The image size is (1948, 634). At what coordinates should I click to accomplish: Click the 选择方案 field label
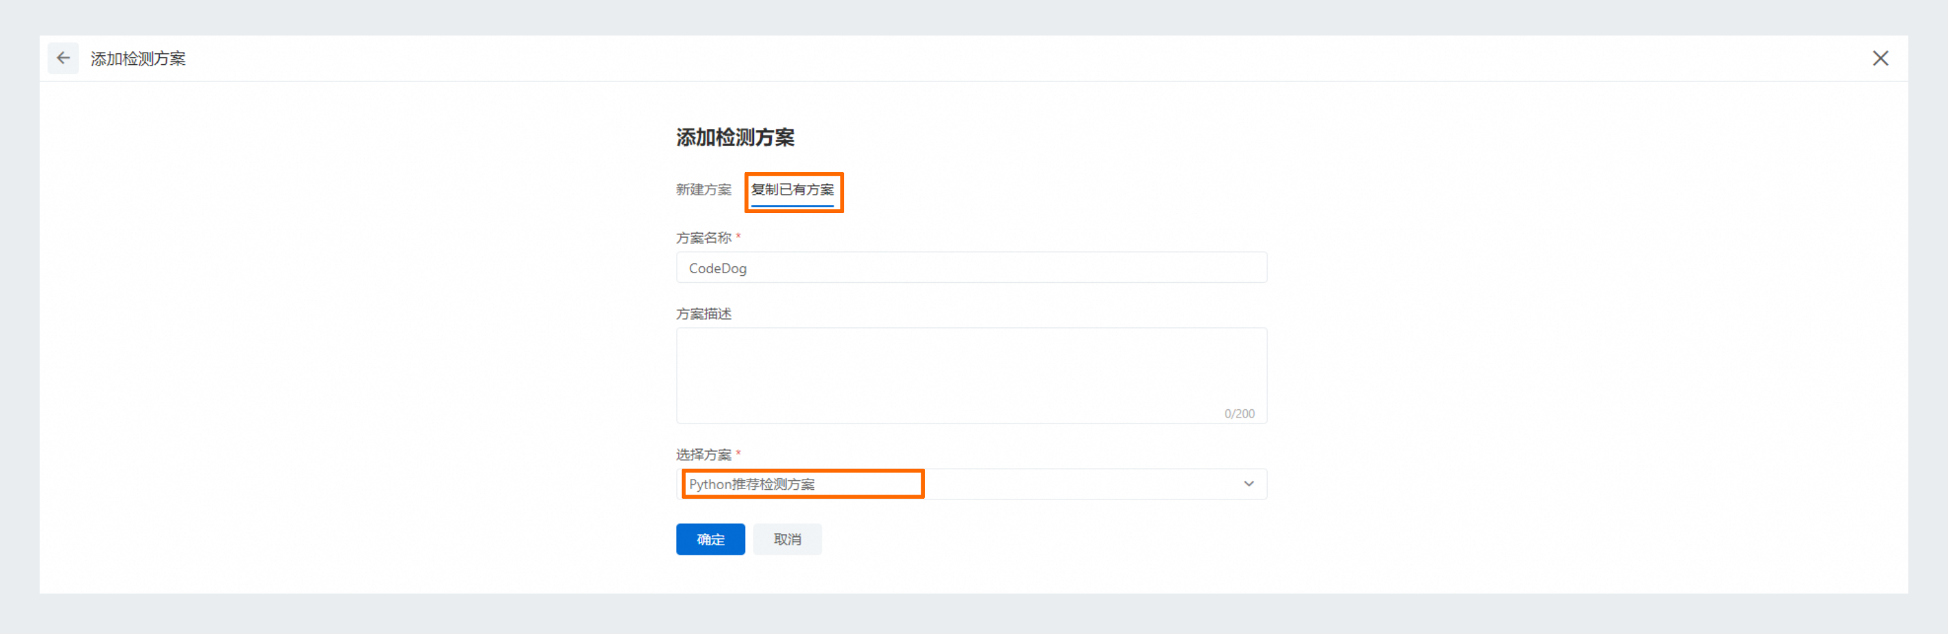(704, 454)
